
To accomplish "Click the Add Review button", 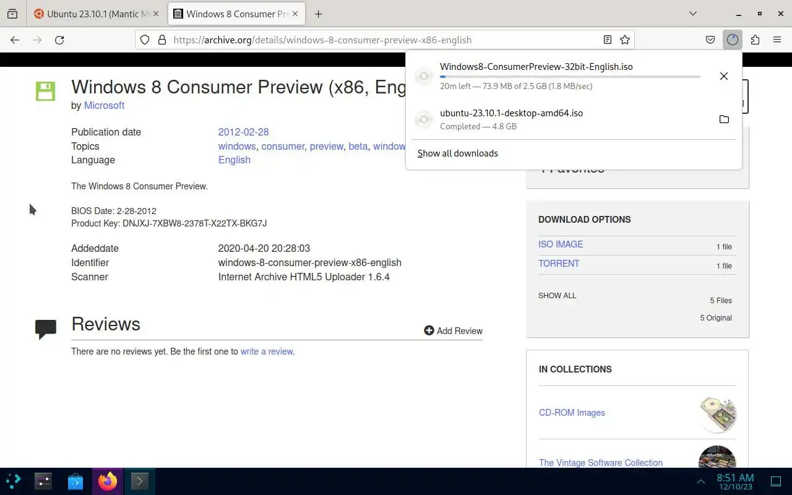I will coord(453,330).
